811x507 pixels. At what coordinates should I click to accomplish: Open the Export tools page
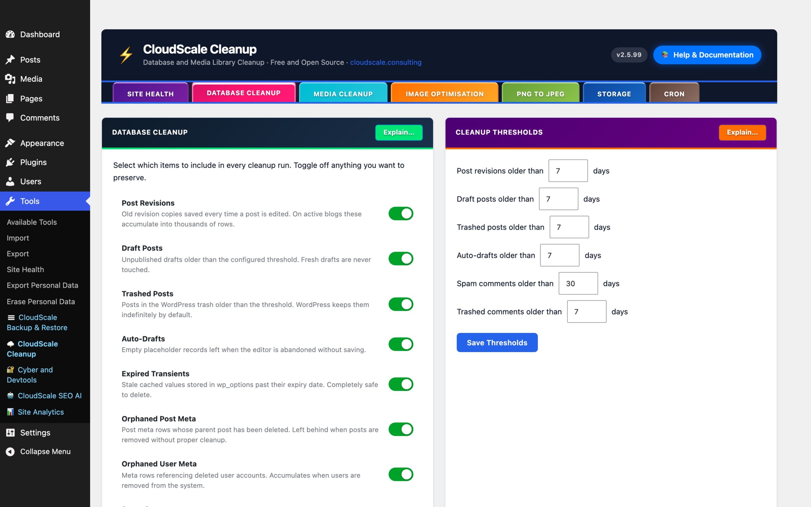click(18, 253)
